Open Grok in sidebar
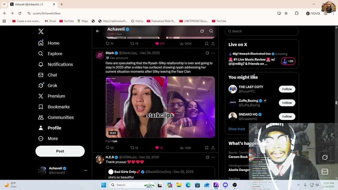The image size is (338, 190). coord(48,85)
